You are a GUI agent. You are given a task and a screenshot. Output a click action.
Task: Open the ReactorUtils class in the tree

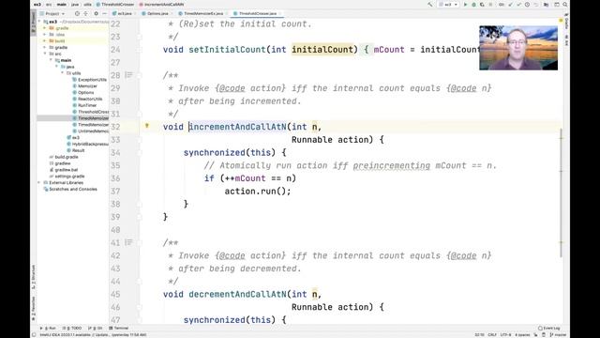pyautogui.click(x=87, y=99)
